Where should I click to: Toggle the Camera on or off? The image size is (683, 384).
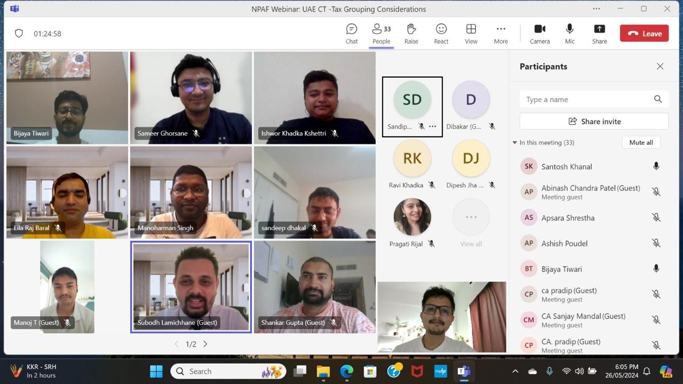539,34
